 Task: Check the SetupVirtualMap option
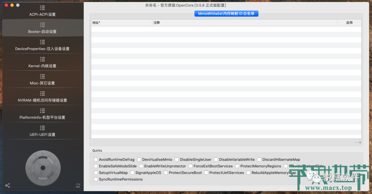tap(96, 173)
